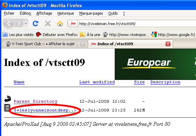This screenshot has height=136, width=196.
Task: Click the Parent Directory back-arrow icon
Action: 8,99
